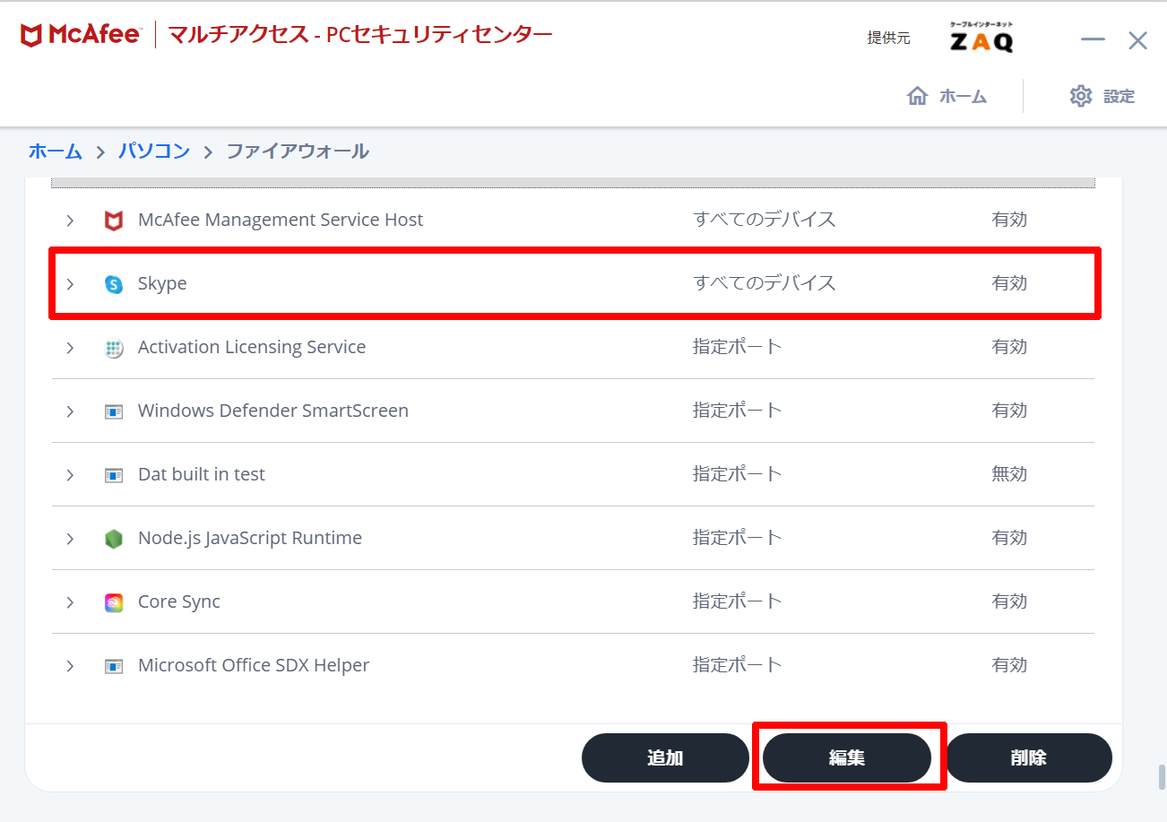Click the Core Sync colorful icon
Image resolution: width=1167 pixels, height=822 pixels.
113,602
